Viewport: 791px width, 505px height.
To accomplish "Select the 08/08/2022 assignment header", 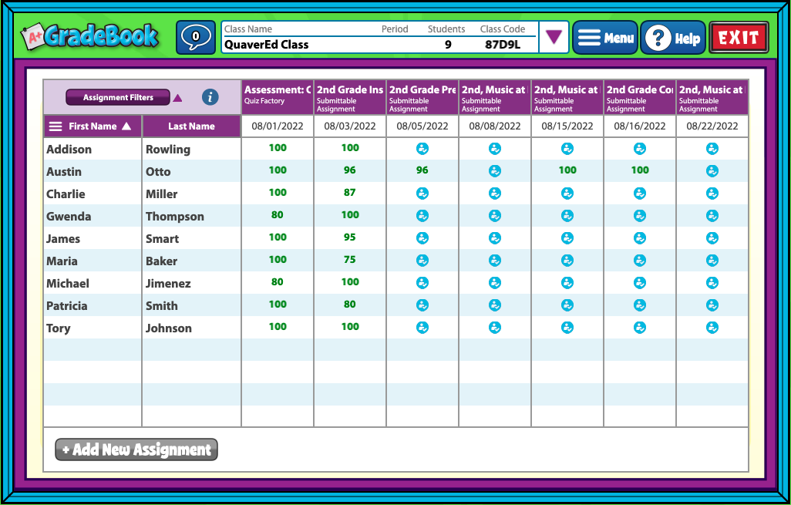I will [x=495, y=97].
